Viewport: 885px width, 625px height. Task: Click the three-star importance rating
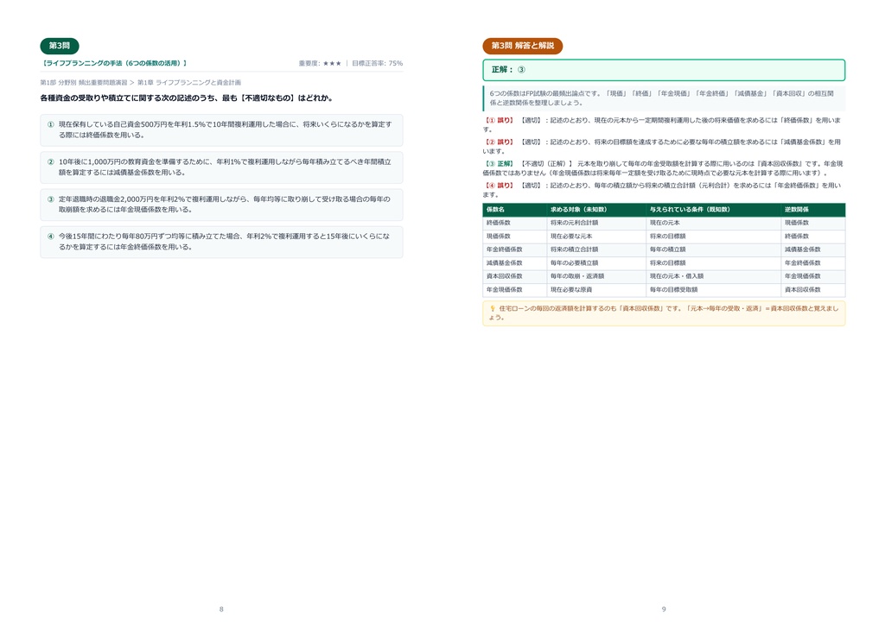click(332, 64)
